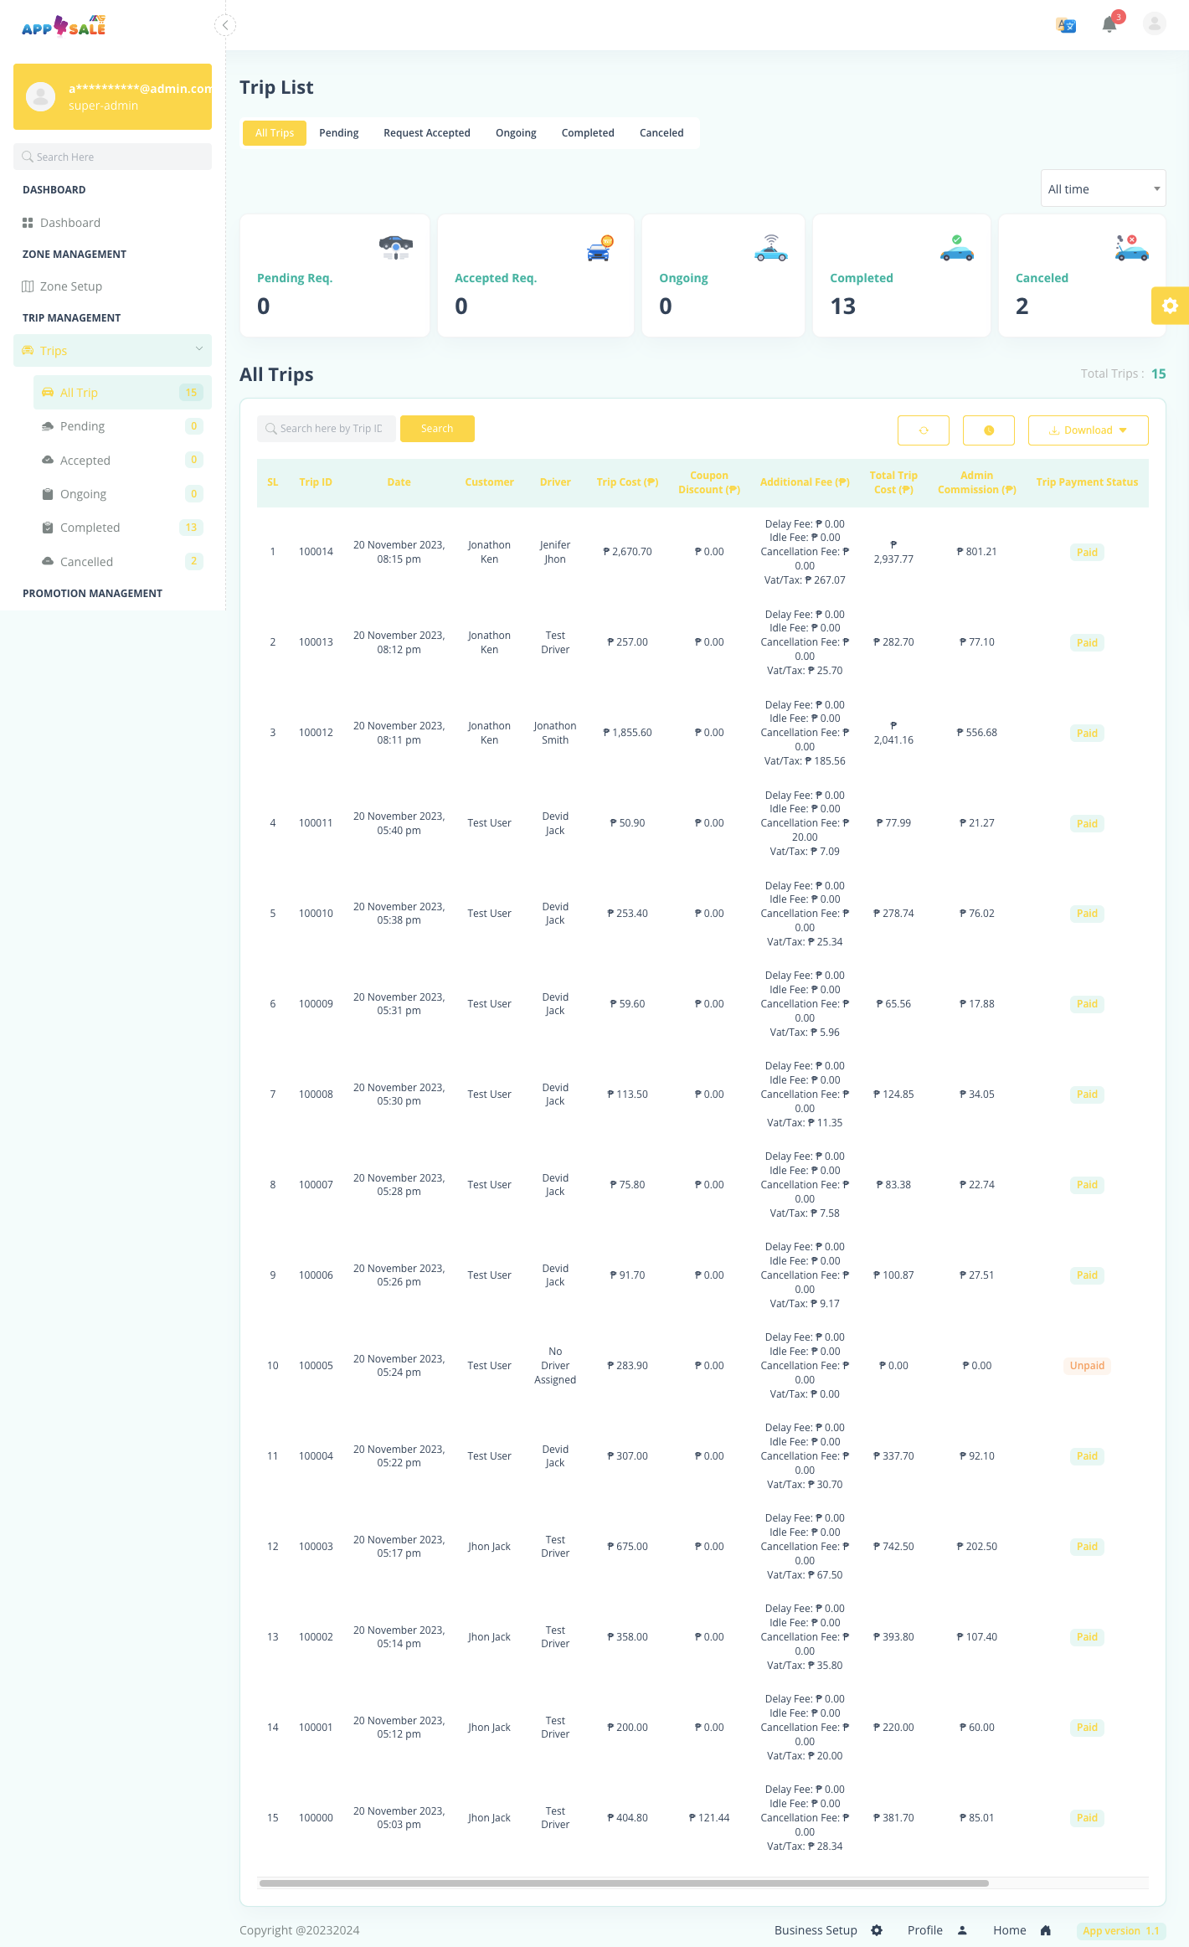Screen dimensions: 1189x1947
Task: Switch to the Canceled tab
Action: tap(661, 133)
